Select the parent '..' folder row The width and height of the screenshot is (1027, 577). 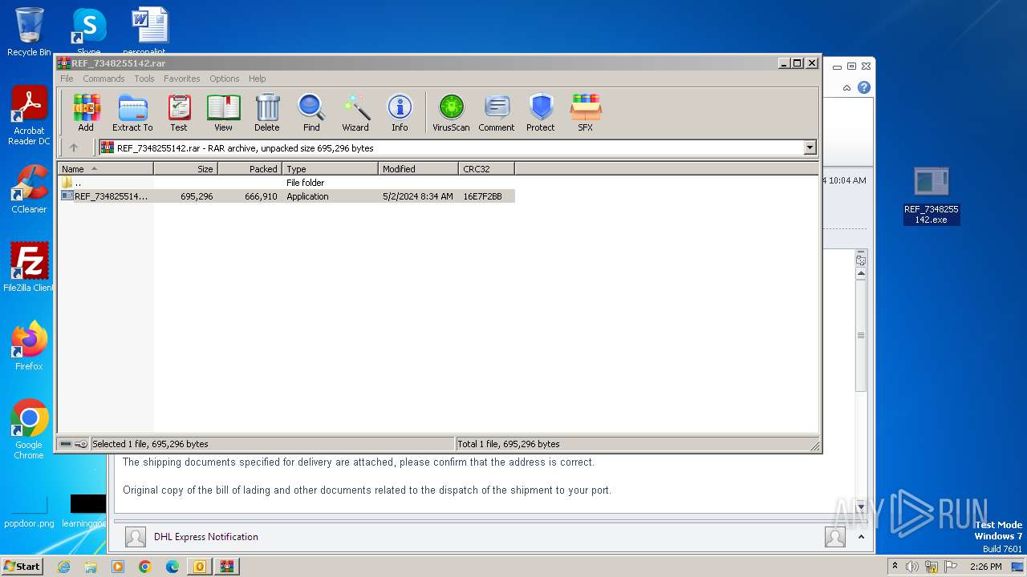pos(286,183)
